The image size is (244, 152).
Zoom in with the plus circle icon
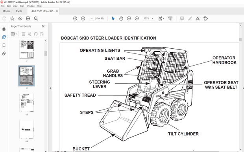pyautogui.click(x=137, y=18)
